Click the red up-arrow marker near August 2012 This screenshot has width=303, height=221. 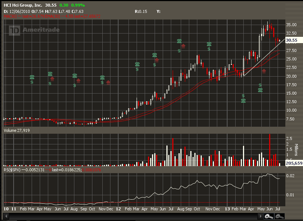point(183,46)
